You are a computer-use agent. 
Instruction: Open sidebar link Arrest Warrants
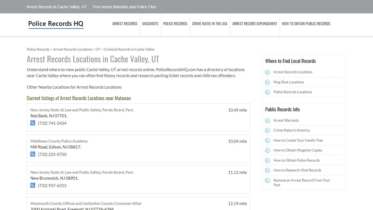(286, 121)
